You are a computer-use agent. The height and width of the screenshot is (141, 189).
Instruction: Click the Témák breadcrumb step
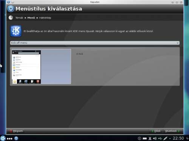pos(19,18)
